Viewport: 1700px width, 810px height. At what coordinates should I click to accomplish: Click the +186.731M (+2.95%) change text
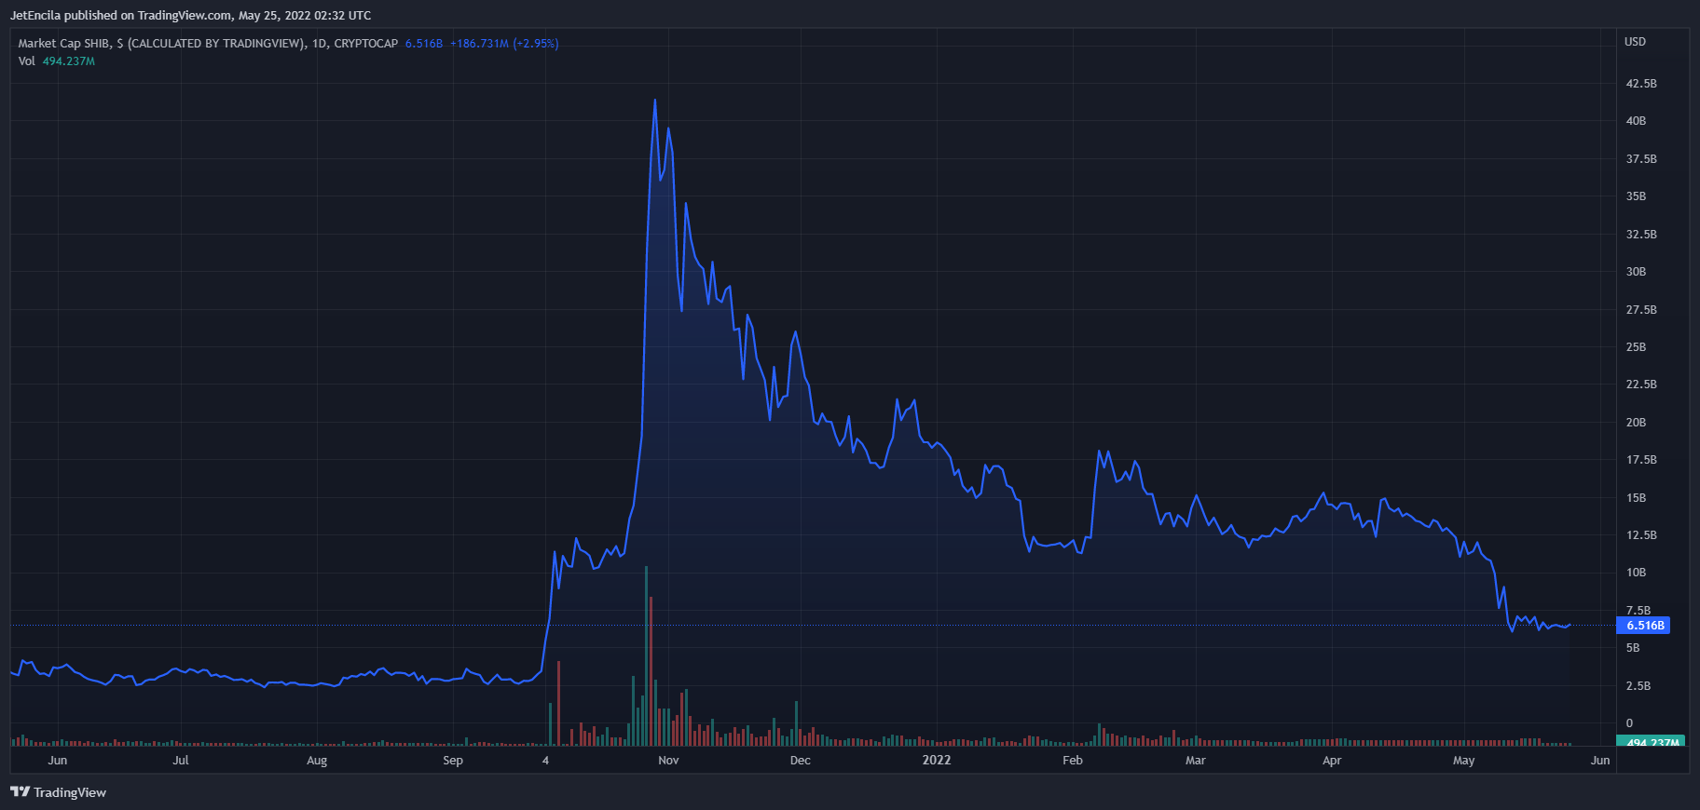click(504, 43)
